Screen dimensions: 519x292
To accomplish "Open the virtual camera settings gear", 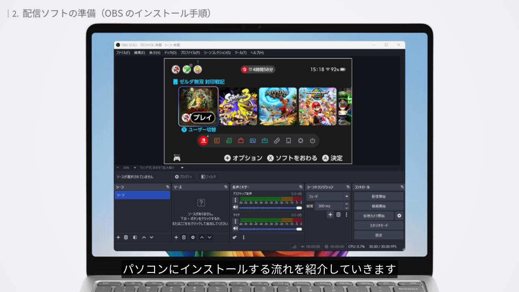I will [x=399, y=216].
